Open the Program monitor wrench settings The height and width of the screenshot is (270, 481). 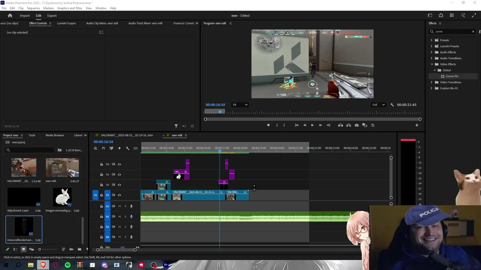[392, 105]
